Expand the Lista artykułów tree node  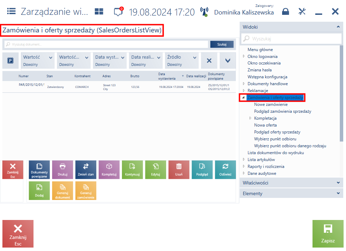(x=244, y=159)
